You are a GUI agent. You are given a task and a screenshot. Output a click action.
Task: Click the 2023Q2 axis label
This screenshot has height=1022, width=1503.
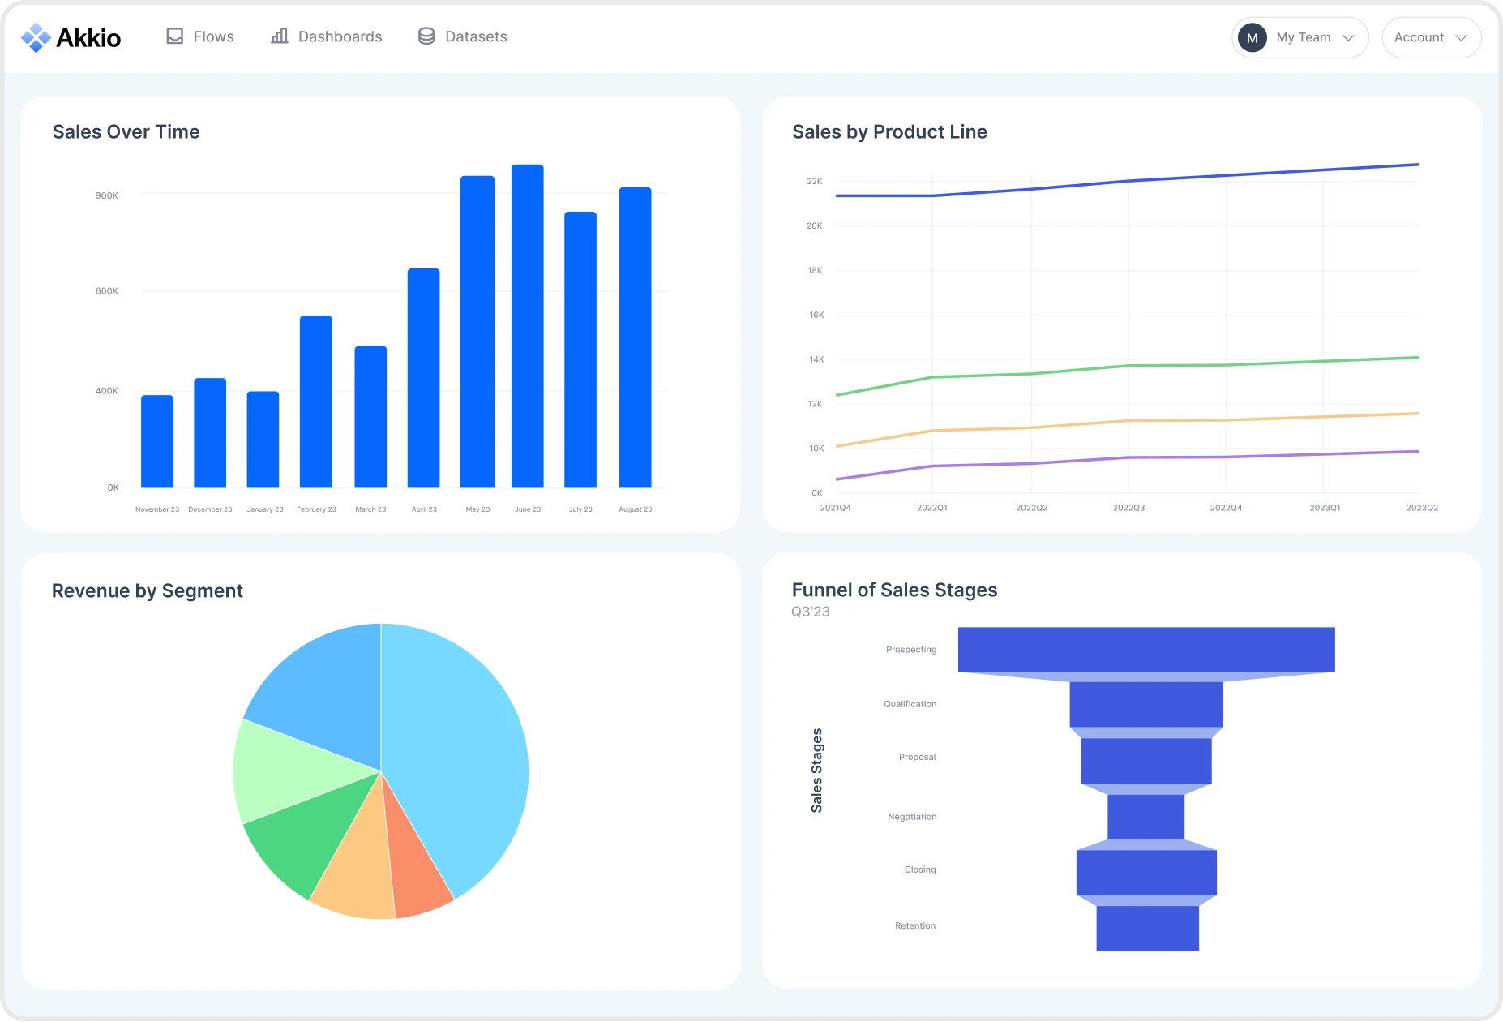1421,508
